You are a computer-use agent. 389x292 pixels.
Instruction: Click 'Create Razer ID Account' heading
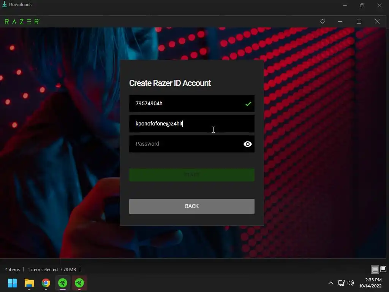(x=170, y=83)
